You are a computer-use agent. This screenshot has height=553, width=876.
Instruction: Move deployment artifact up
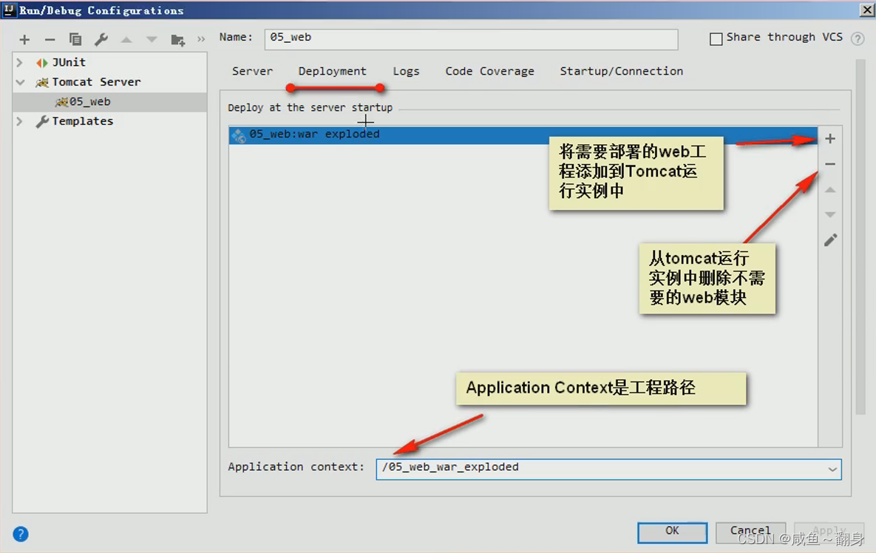830,190
